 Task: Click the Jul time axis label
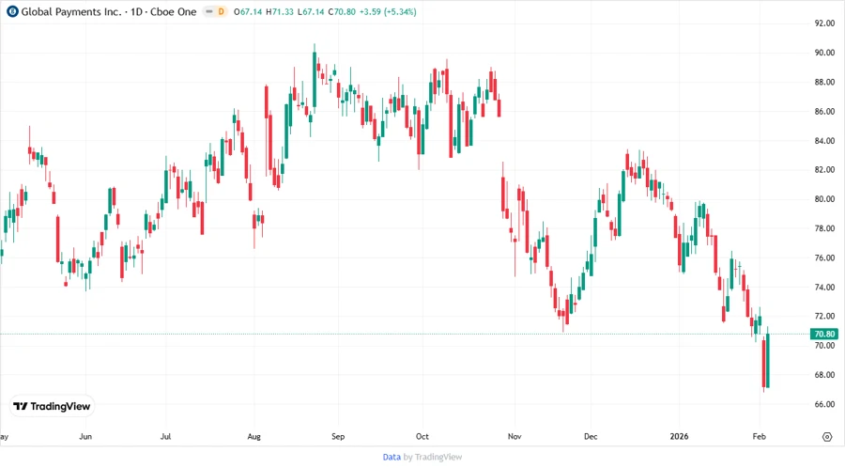(x=165, y=436)
